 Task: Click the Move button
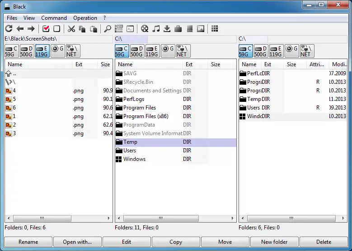pyautogui.click(x=225, y=242)
